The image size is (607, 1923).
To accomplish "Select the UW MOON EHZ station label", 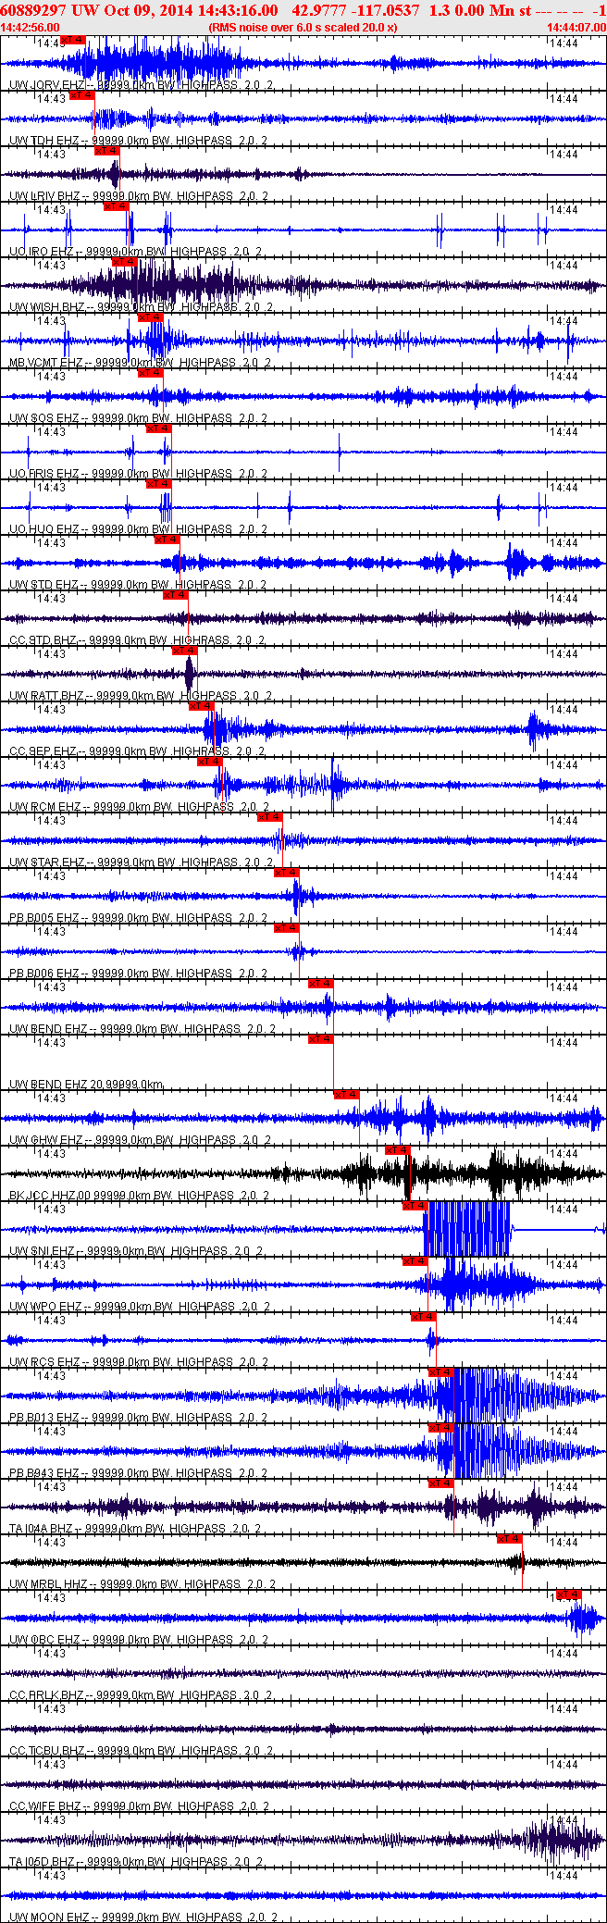I will click(x=143, y=1917).
